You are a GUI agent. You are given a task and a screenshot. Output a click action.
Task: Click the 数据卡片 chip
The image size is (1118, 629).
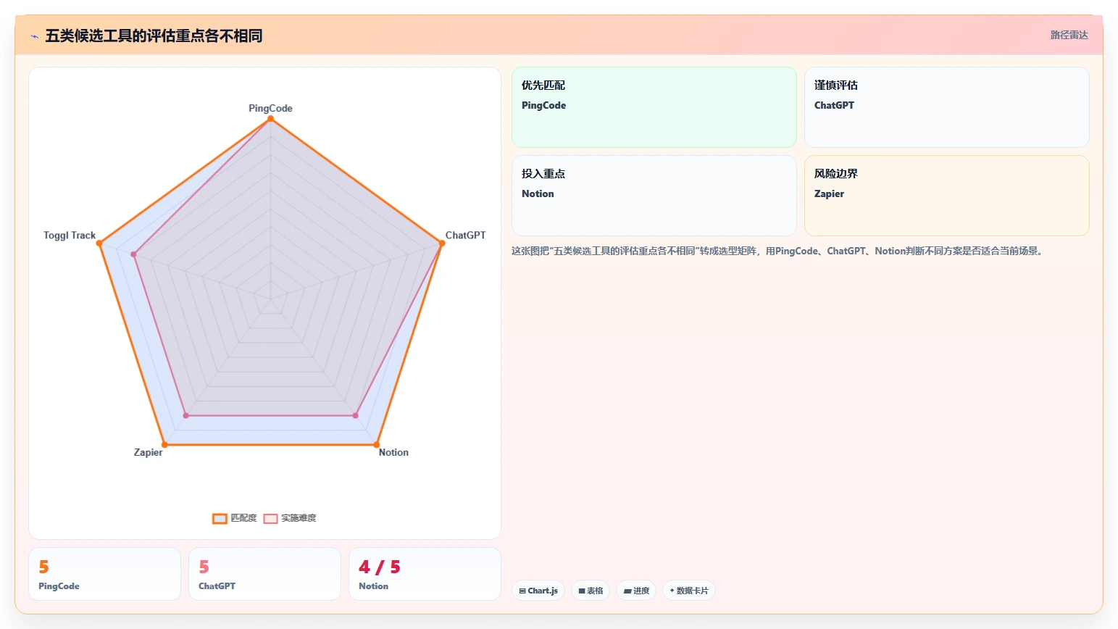pyautogui.click(x=689, y=591)
